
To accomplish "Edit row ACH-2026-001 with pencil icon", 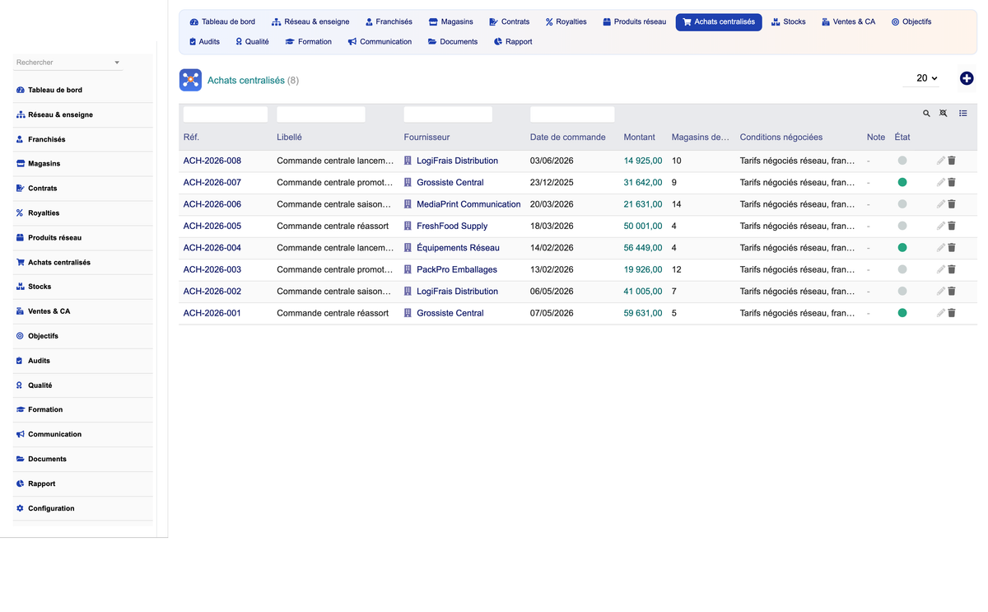I will pyautogui.click(x=941, y=313).
